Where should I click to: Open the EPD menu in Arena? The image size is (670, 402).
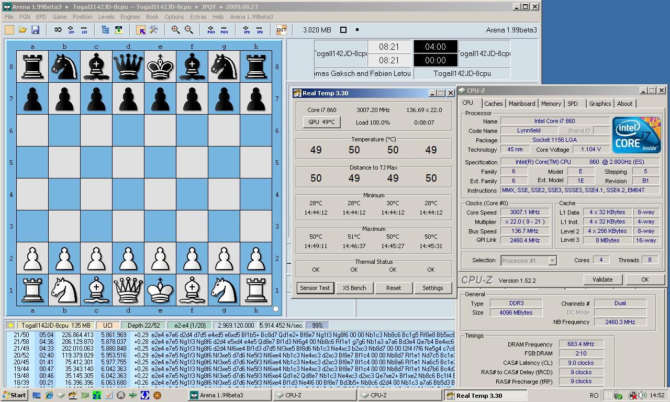coord(41,17)
